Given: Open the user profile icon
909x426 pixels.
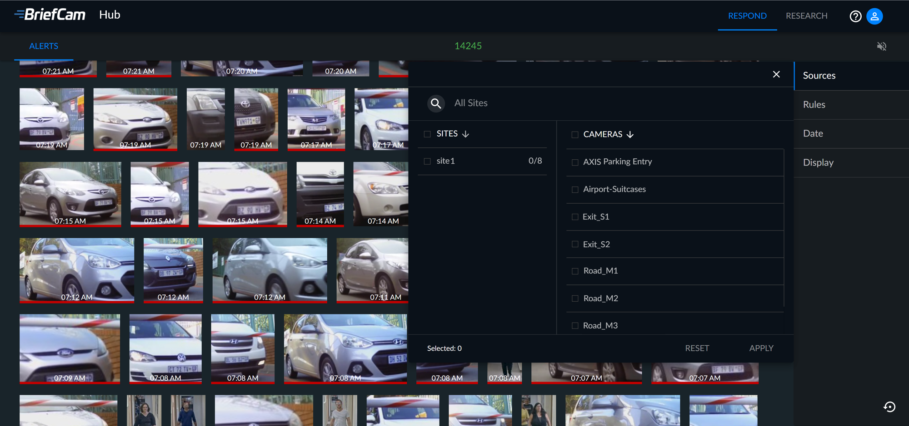Looking at the screenshot, I should pos(874,16).
